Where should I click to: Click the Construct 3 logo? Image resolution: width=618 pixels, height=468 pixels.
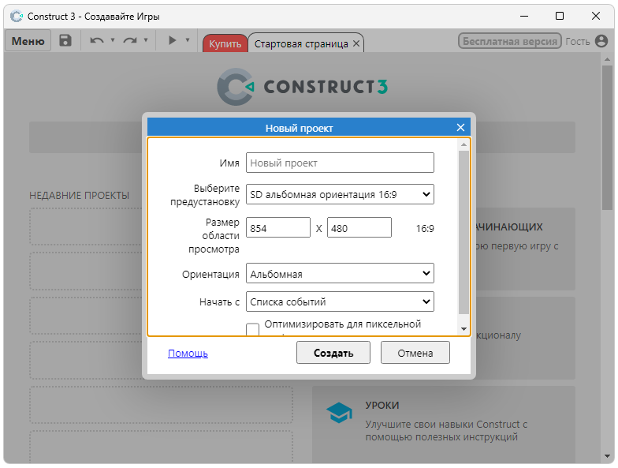coord(303,87)
